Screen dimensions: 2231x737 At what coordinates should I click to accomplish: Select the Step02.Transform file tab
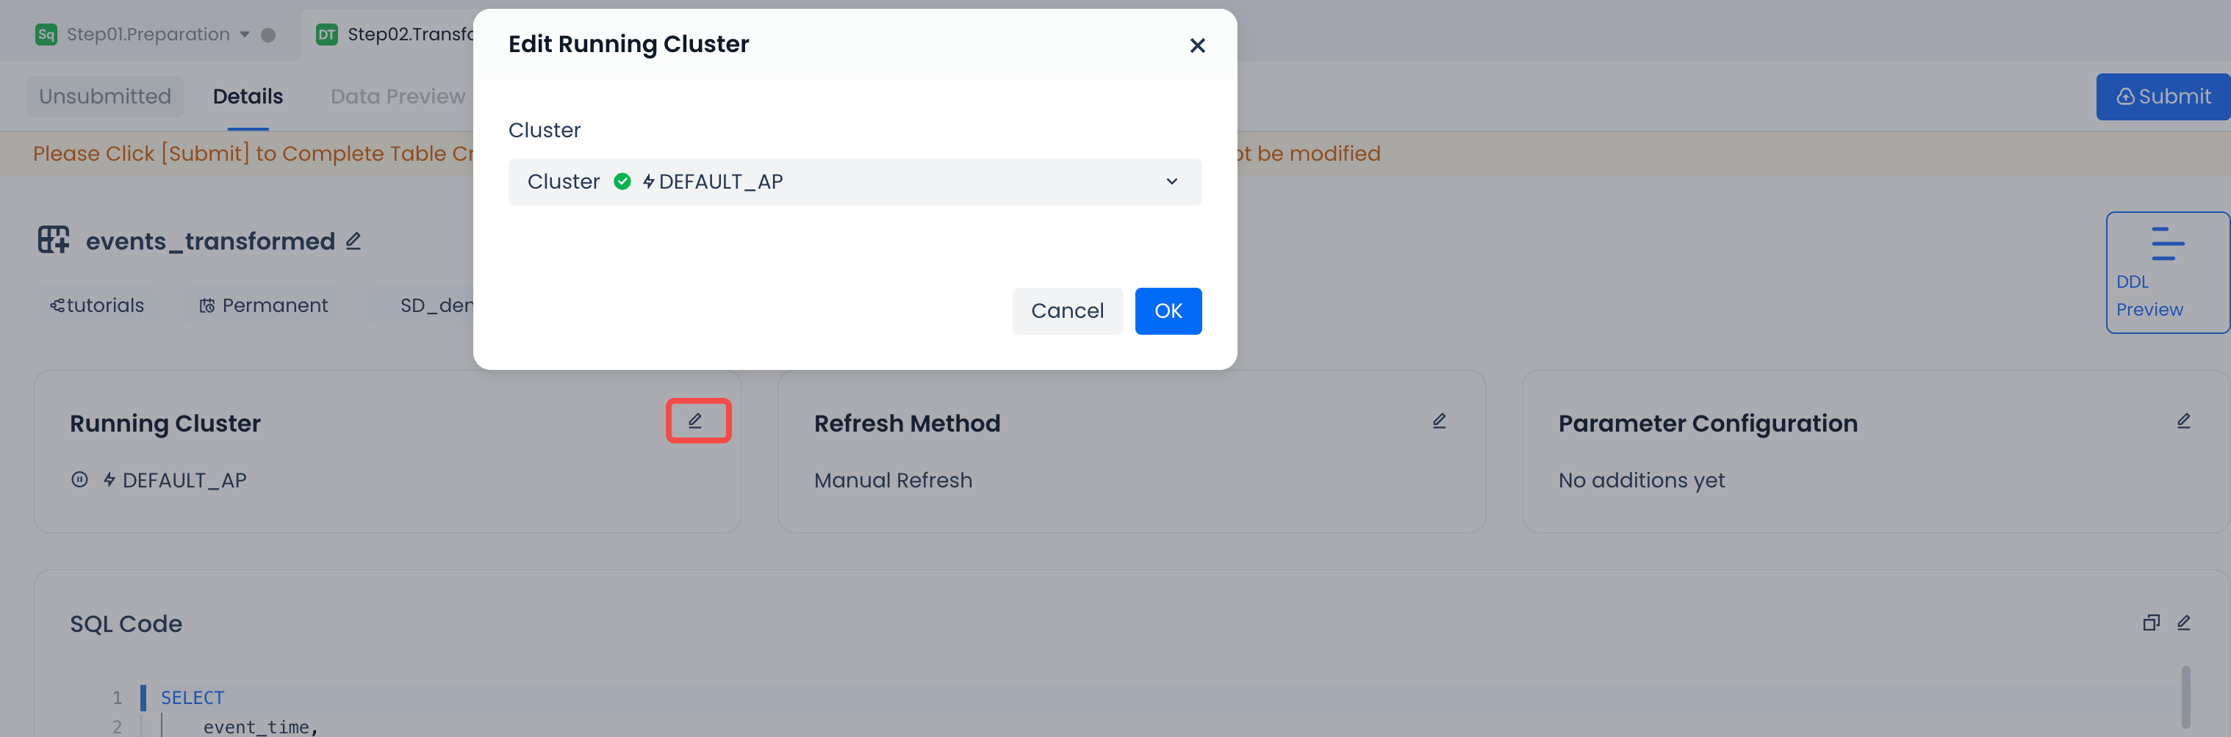(407, 35)
